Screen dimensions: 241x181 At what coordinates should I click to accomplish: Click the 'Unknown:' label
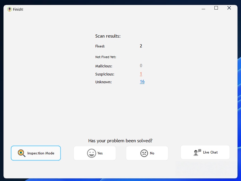pos(103,82)
